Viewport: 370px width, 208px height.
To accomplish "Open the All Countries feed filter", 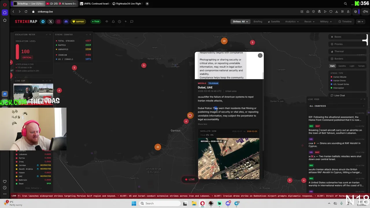I will tap(337, 106).
